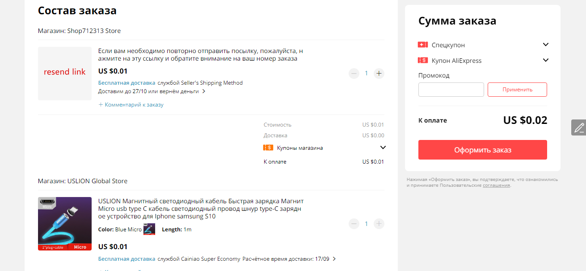Click the Оформить заказ button
The width and height of the screenshot is (586, 271).
pyautogui.click(x=483, y=150)
